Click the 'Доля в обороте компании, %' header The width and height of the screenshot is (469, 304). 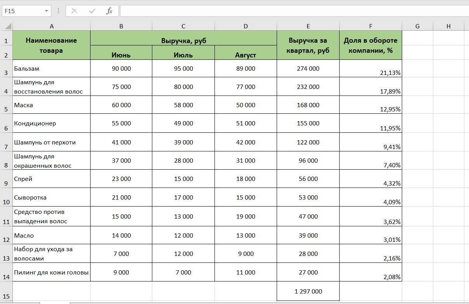point(371,45)
